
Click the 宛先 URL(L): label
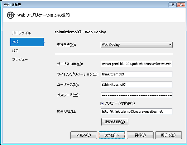(x=67, y=111)
